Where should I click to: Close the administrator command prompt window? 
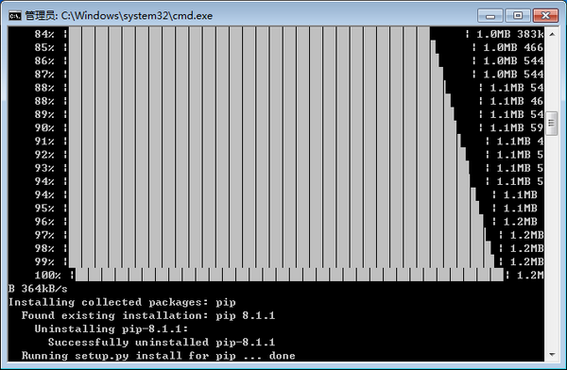(545, 15)
